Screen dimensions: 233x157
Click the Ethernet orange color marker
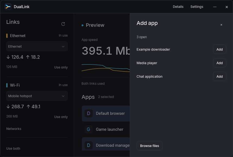[7, 36]
